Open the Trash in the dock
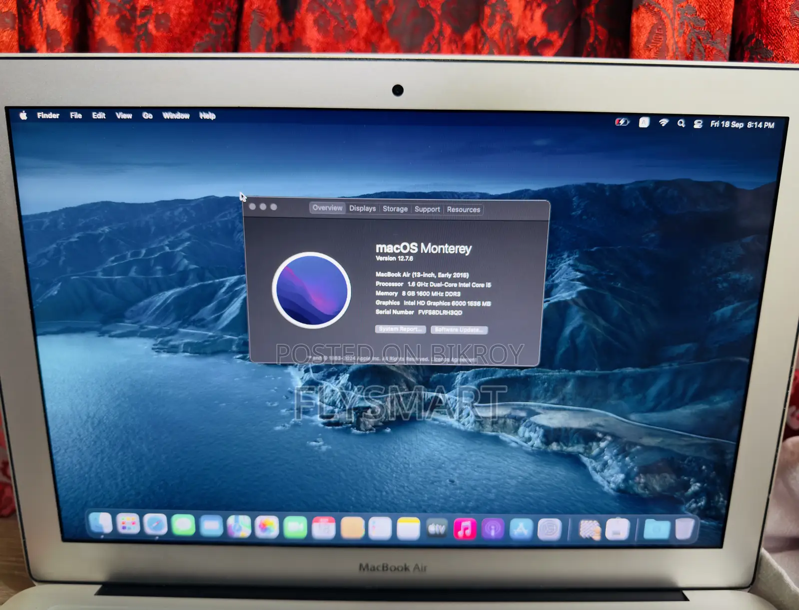This screenshot has height=610, width=799. click(x=685, y=529)
